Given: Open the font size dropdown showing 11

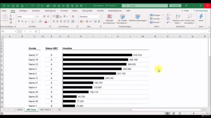Looking at the screenshot, I should 40,17.
